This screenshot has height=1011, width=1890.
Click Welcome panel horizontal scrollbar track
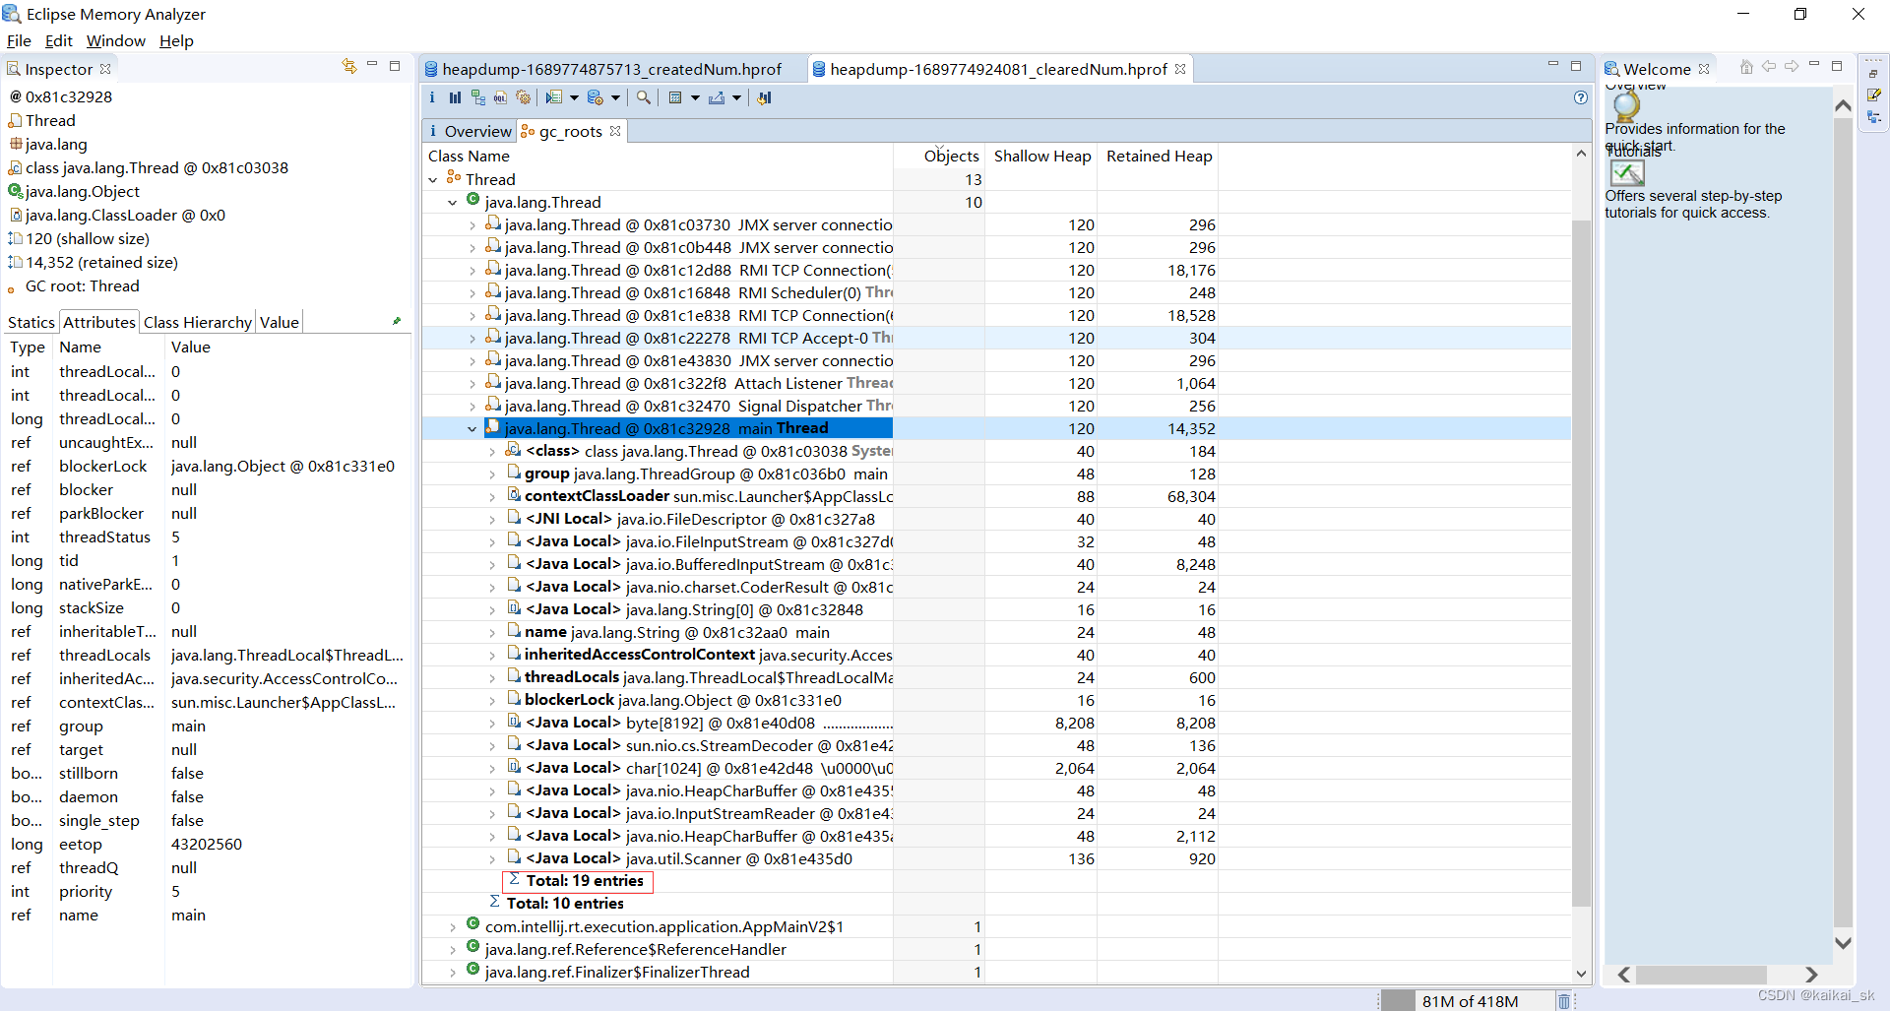click(1717, 974)
